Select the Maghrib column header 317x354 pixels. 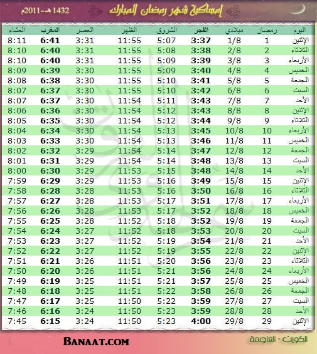pyautogui.click(x=50, y=30)
